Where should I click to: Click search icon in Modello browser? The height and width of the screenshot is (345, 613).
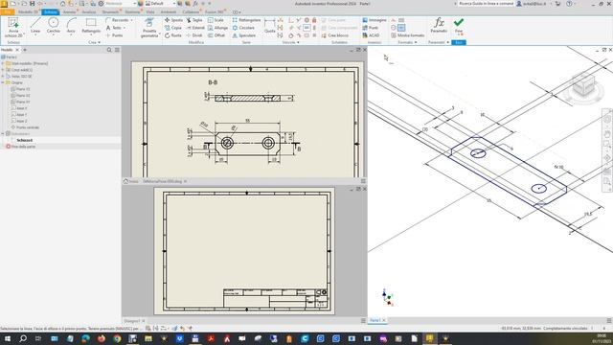(109, 50)
